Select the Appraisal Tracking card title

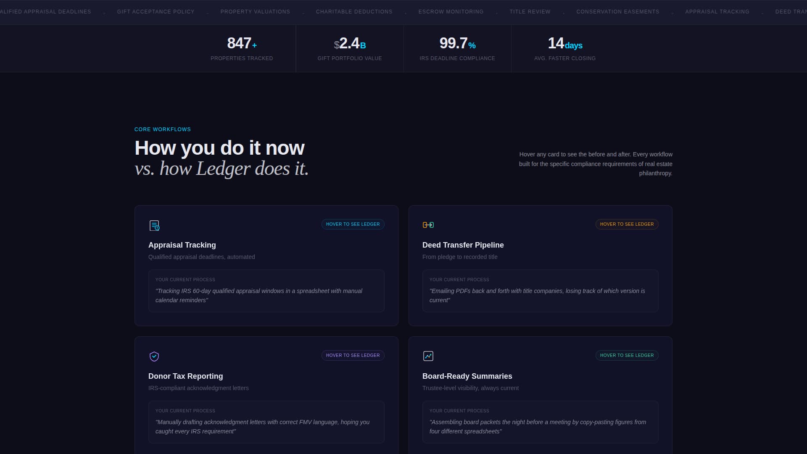click(182, 245)
